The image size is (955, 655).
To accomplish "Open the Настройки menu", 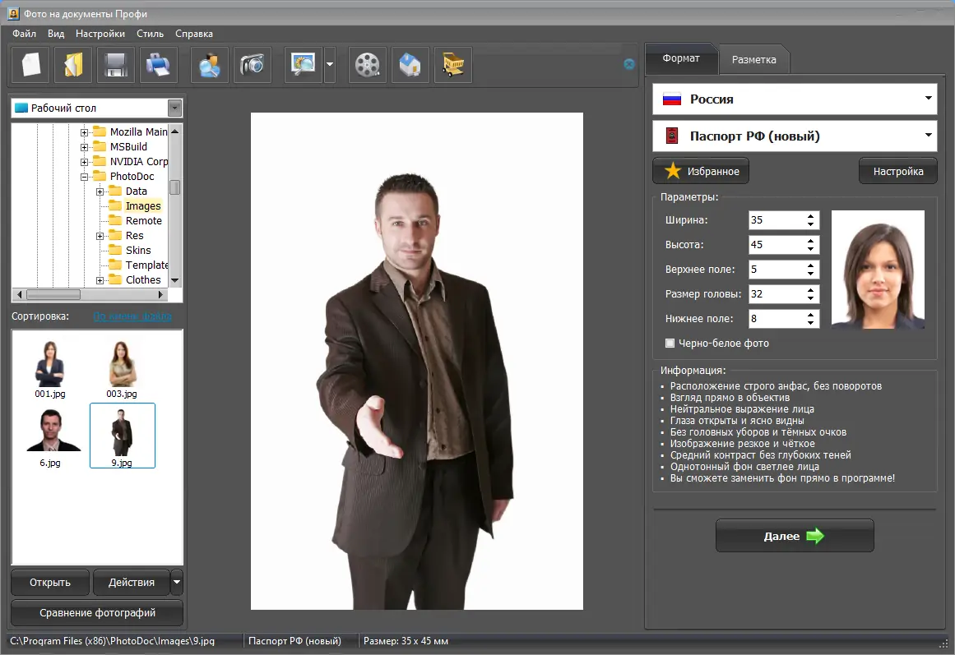I will click(x=100, y=34).
